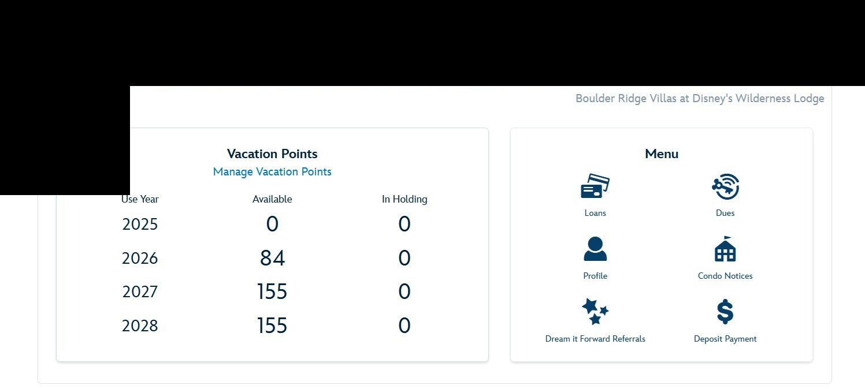Screen dimensions: 865x389
Task: Click the 2026 available points value 84
Action: pyautogui.click(x=272, y=258)
